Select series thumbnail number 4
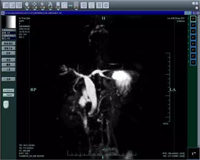Viewport: 200px width, 160px height. (193, 37)
